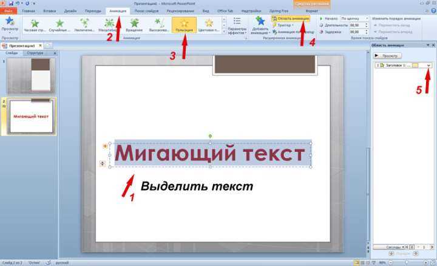The width and height of the screenshot is (437, 266).
Task: Apply the Случайные полосы animation effect
Action: click(59, 25)
